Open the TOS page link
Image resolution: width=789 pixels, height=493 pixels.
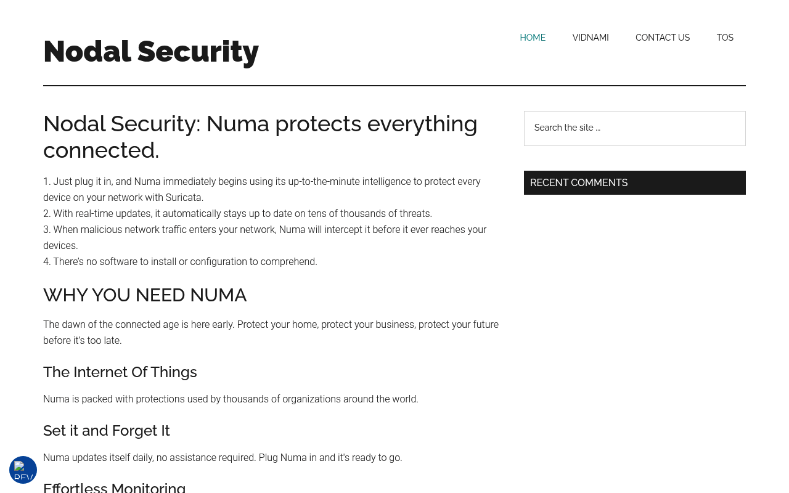point(725,38)
